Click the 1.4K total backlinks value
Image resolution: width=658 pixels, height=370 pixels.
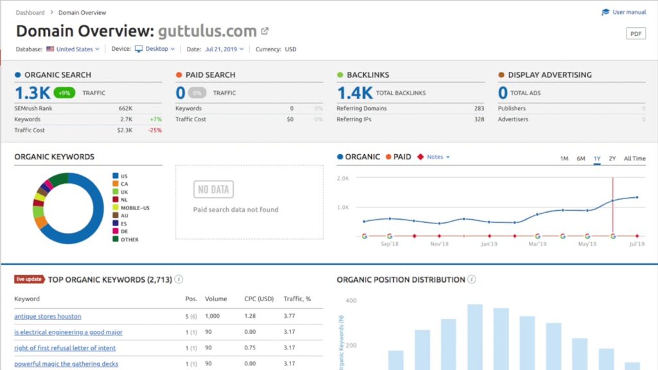coord(355,92)
